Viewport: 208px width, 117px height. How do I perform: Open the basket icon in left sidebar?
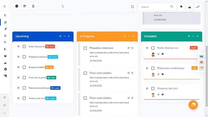pos(5,56)
